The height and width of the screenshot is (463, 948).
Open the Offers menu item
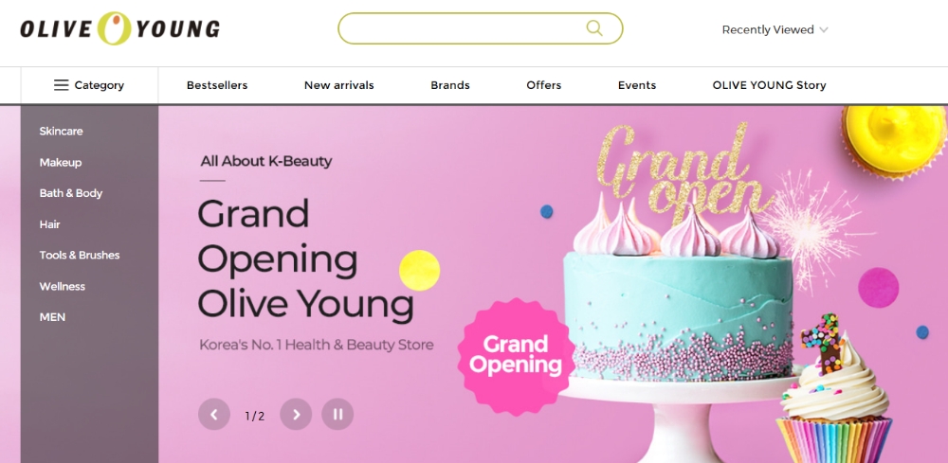(x=543, y=85)
